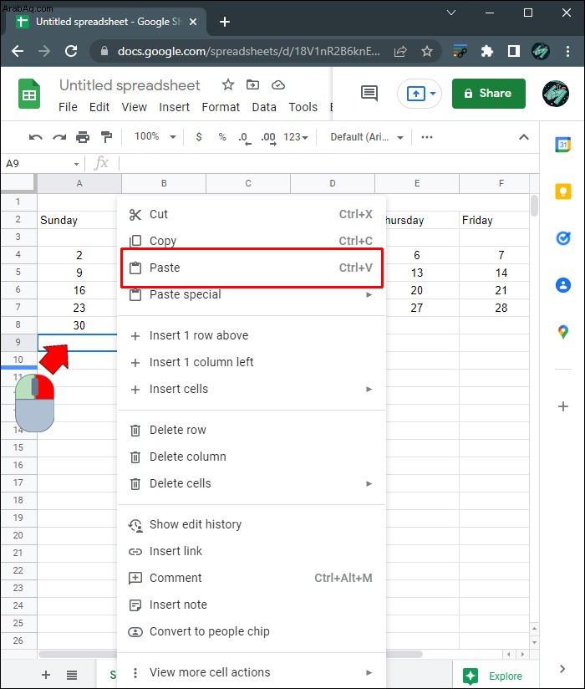Open the tab search chevron in title bar
This screenshot has width=585, height=689.
click(451, 13)
